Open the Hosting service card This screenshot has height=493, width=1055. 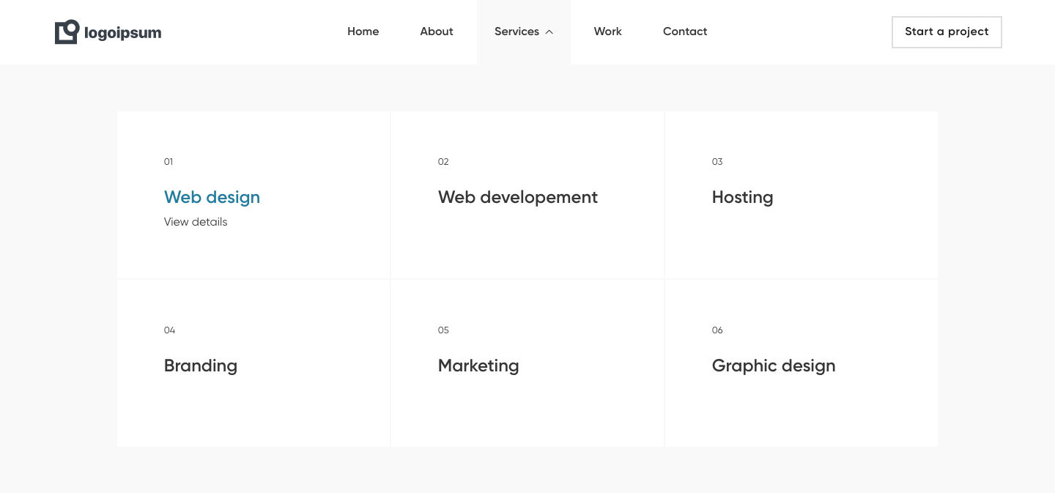(742, 197)
